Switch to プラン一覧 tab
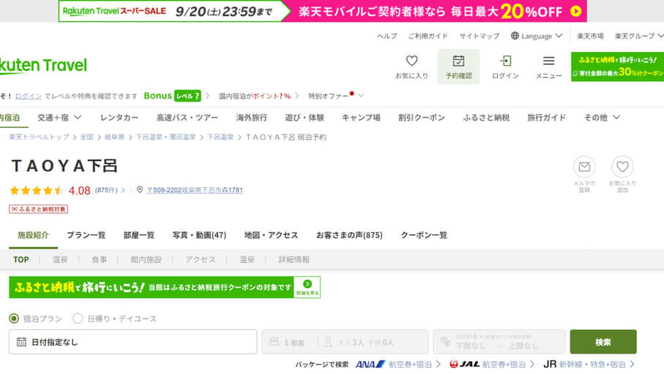Screen dimensions: 664x374 (86, 234)
